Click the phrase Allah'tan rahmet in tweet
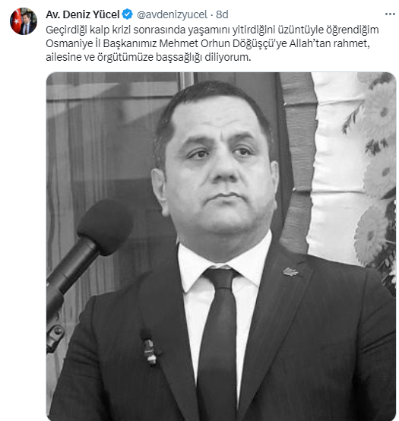399x421 pixels. pos(329,43)
